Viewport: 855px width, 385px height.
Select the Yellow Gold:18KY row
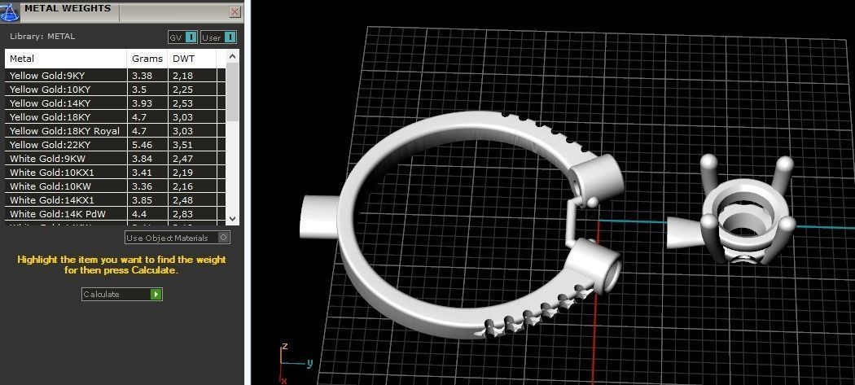[115, 117]
